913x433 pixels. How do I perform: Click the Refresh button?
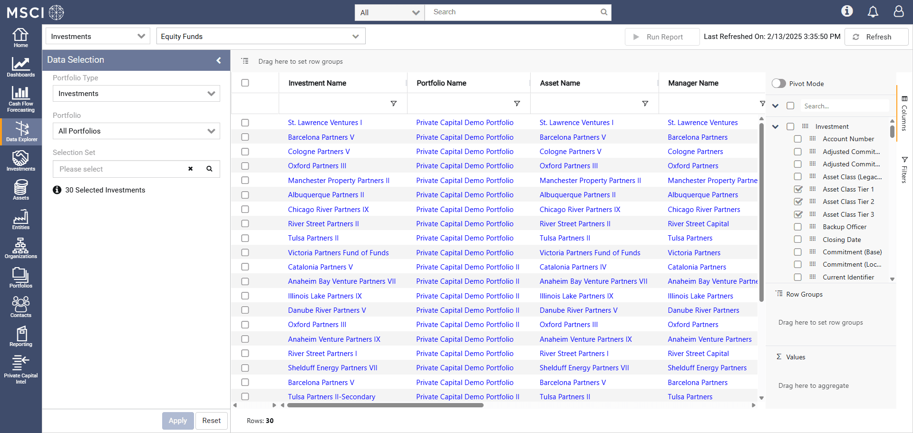876,37
